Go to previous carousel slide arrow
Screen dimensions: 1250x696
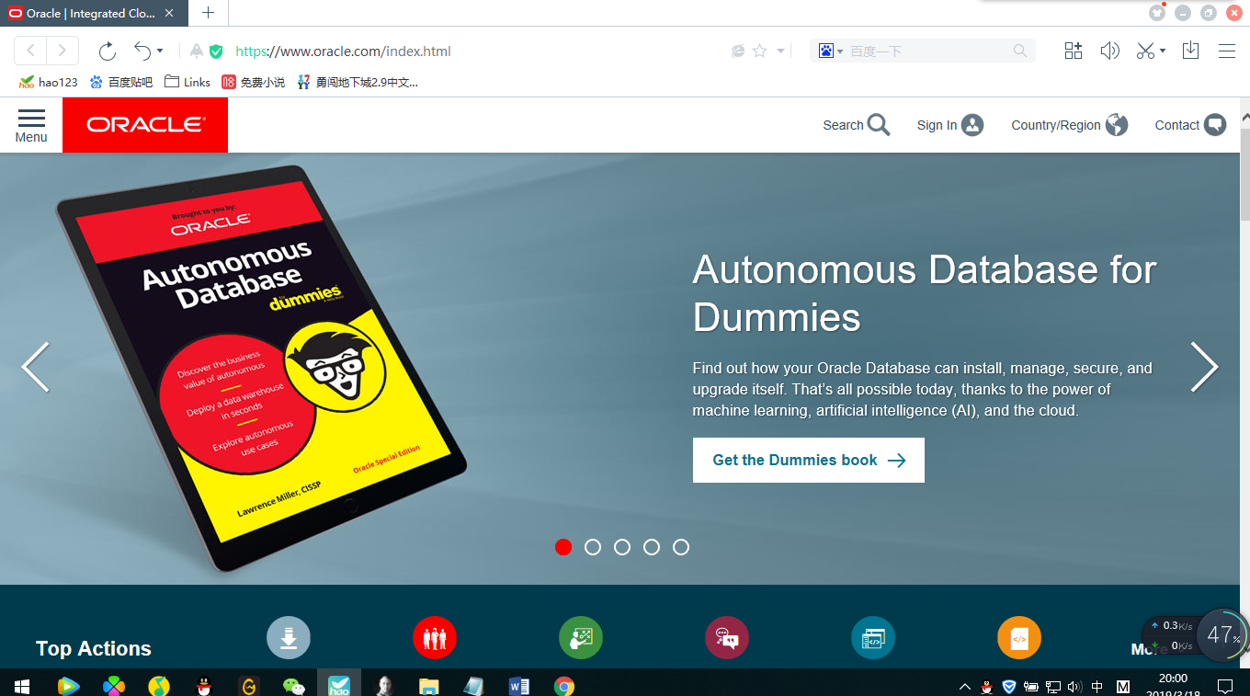36,367
